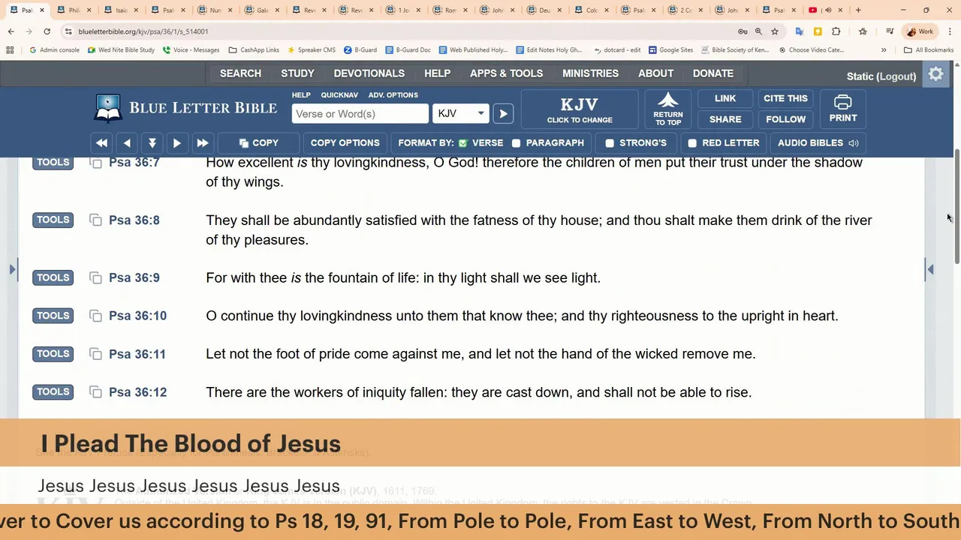Open a new browser tab

pyautogui.click(x=858, y=10)
